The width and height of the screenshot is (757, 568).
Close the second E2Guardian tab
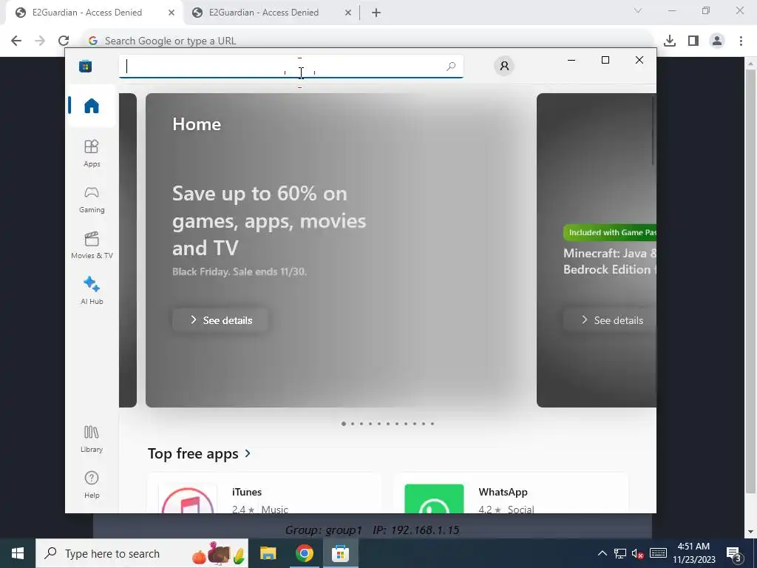click(348, 13)
